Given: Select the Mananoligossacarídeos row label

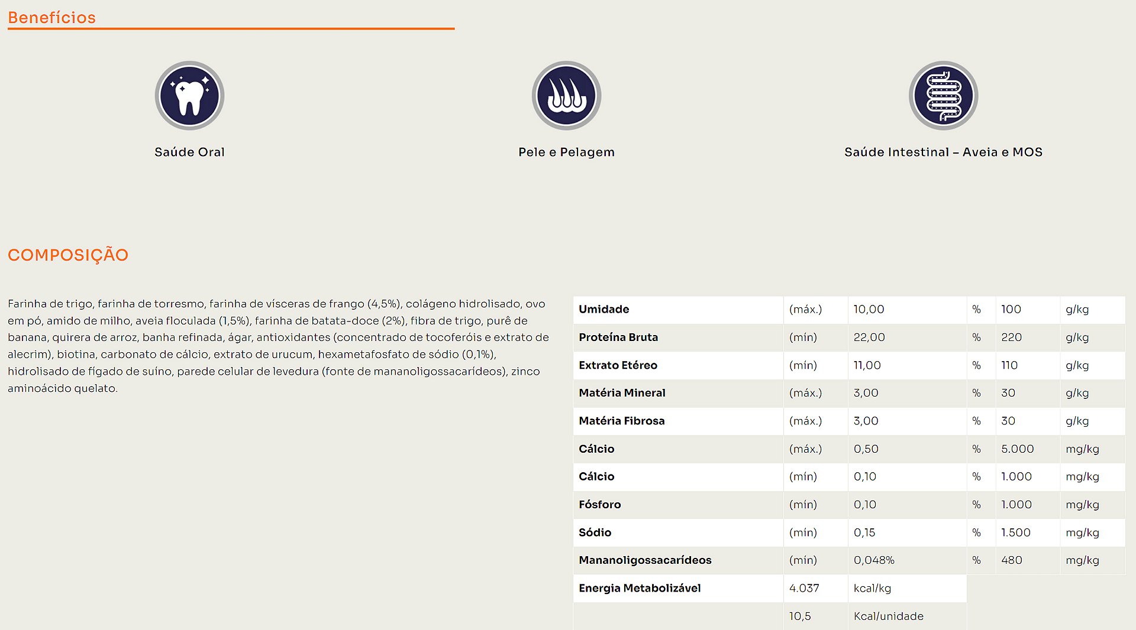Looking at the screenshot, I should 645,560.
